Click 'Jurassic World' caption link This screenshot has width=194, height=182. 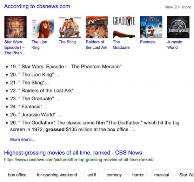click(x=175, y=45)
